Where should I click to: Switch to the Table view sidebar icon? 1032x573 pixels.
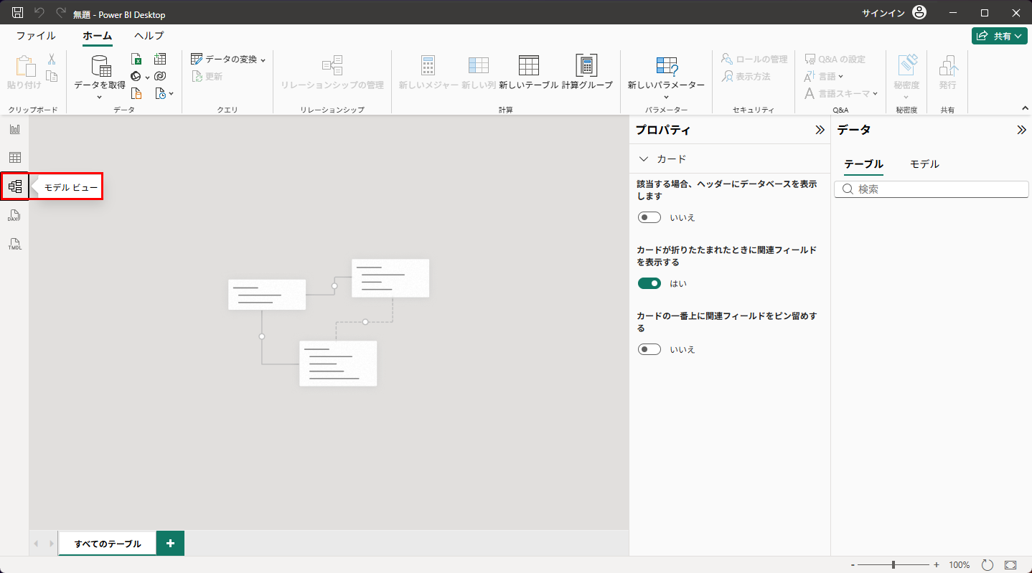point(14,158)
